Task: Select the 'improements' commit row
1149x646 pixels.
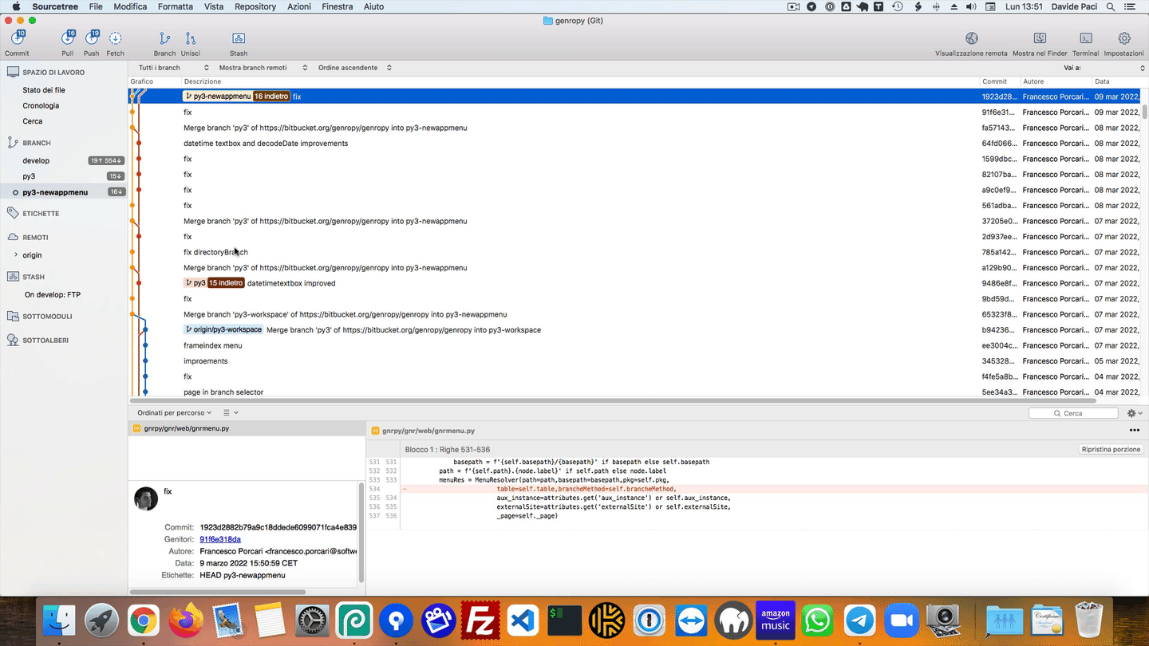Action: pos(635,361)
